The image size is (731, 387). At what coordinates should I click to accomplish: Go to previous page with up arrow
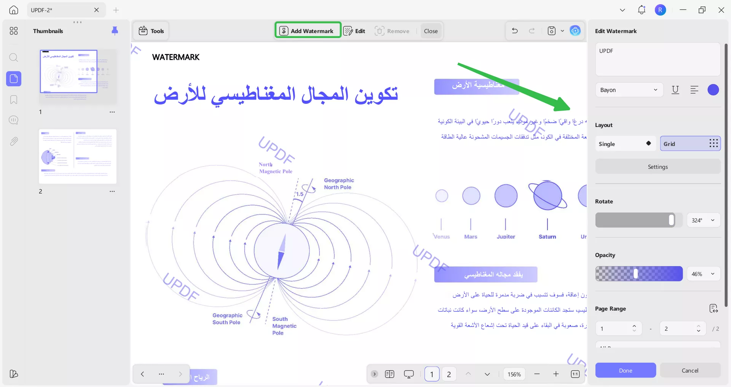pos(468,374)
